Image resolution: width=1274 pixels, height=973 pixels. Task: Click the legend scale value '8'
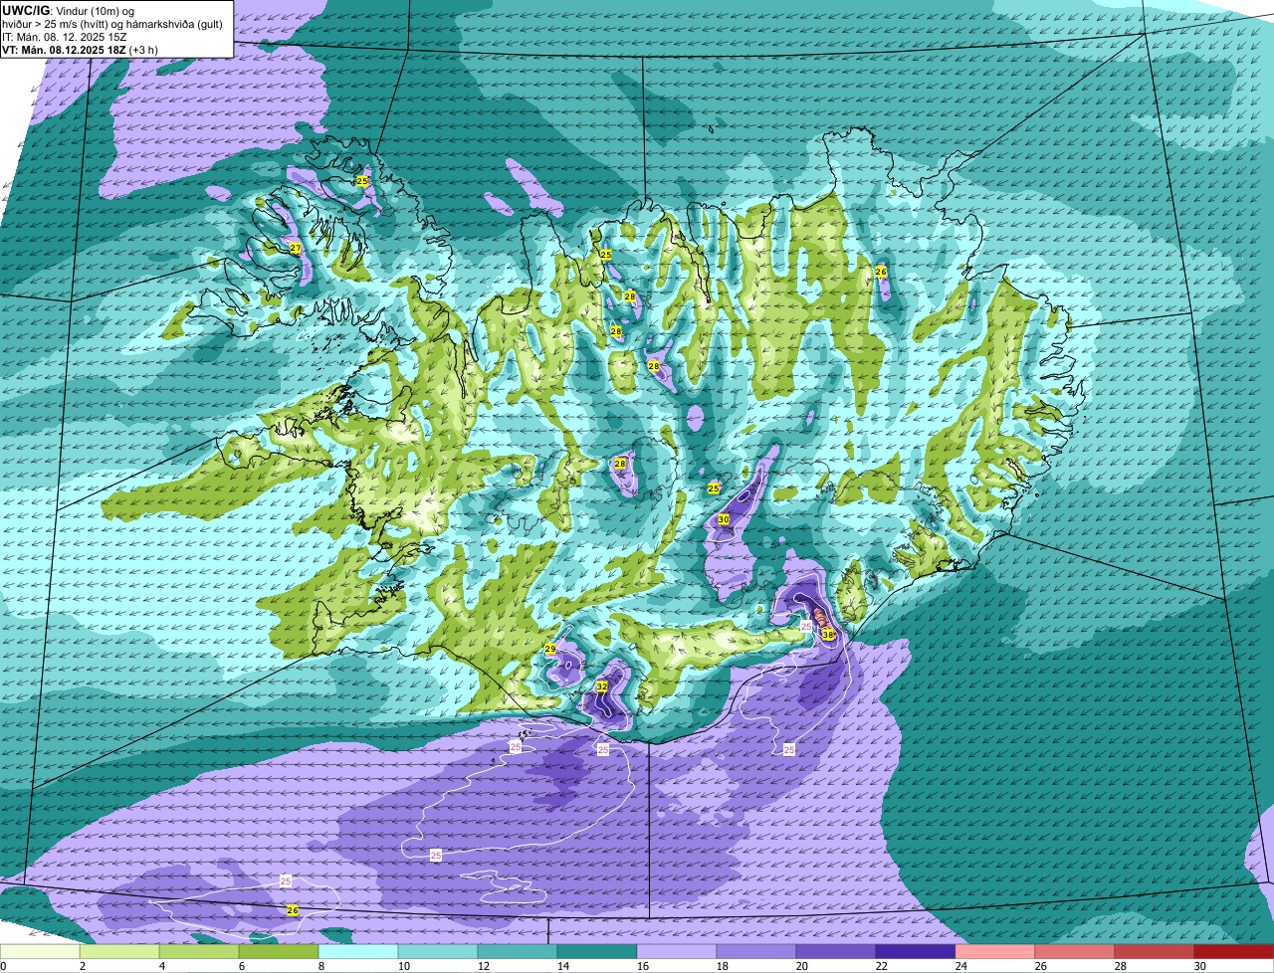320,966
